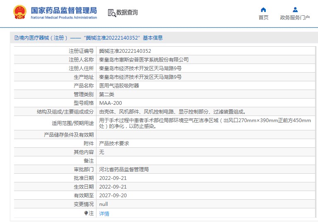Image resolution: width=318 pixels, height=222 pixels.
Task: Open 政务服务门户 user icon
Action: point(295,9)
